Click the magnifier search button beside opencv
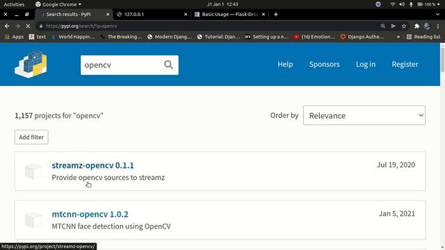Screen dimensions: 445x250 168,65
